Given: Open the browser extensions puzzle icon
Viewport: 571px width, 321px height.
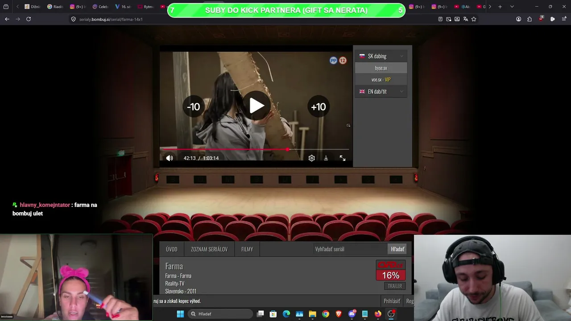Looking at the screenshot, I should [x=530, y=19].
